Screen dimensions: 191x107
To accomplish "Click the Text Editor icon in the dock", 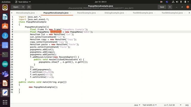I will (x=5, y=92).
